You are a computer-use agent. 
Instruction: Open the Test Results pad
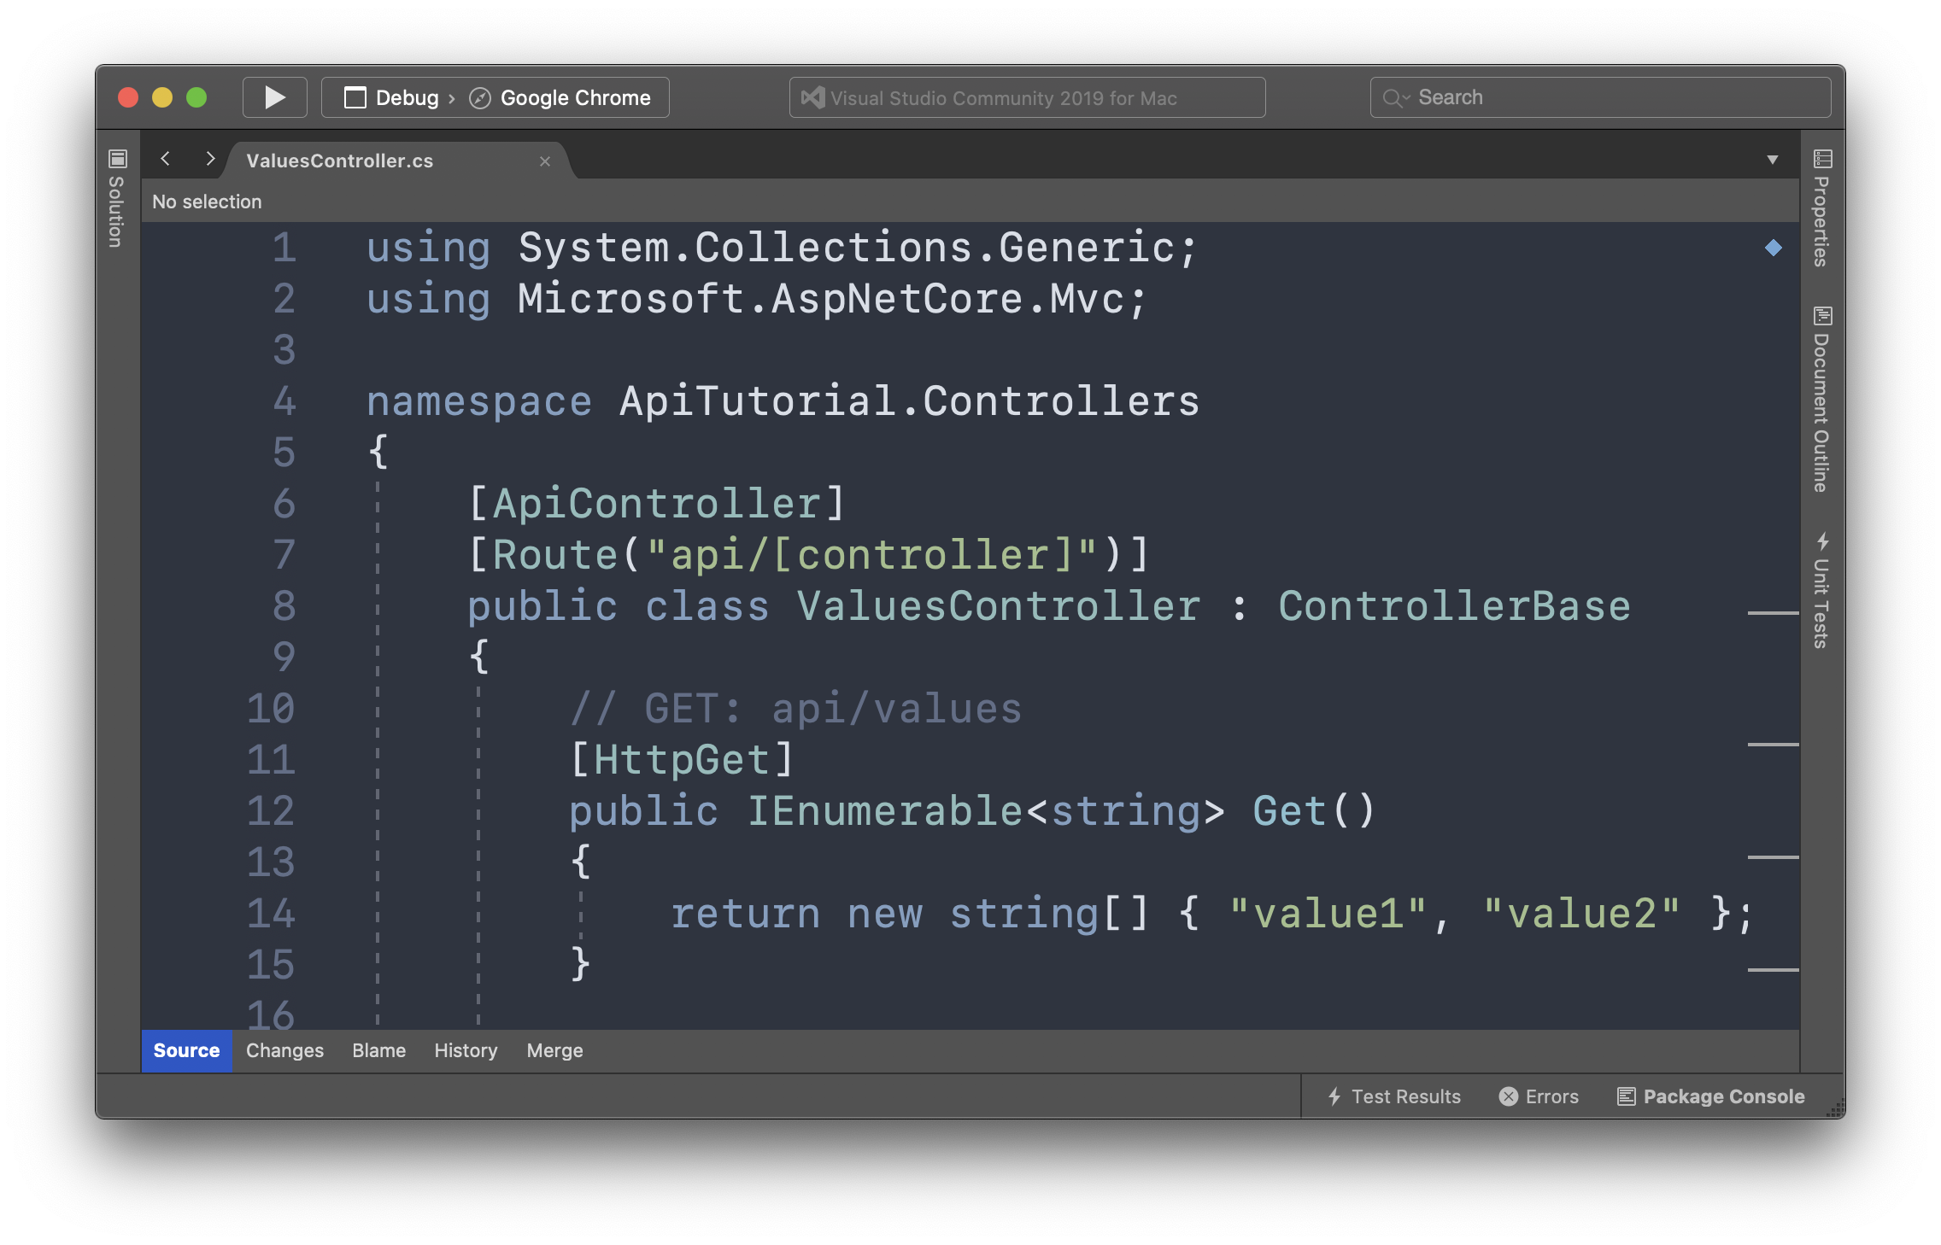(1394, 1096)
